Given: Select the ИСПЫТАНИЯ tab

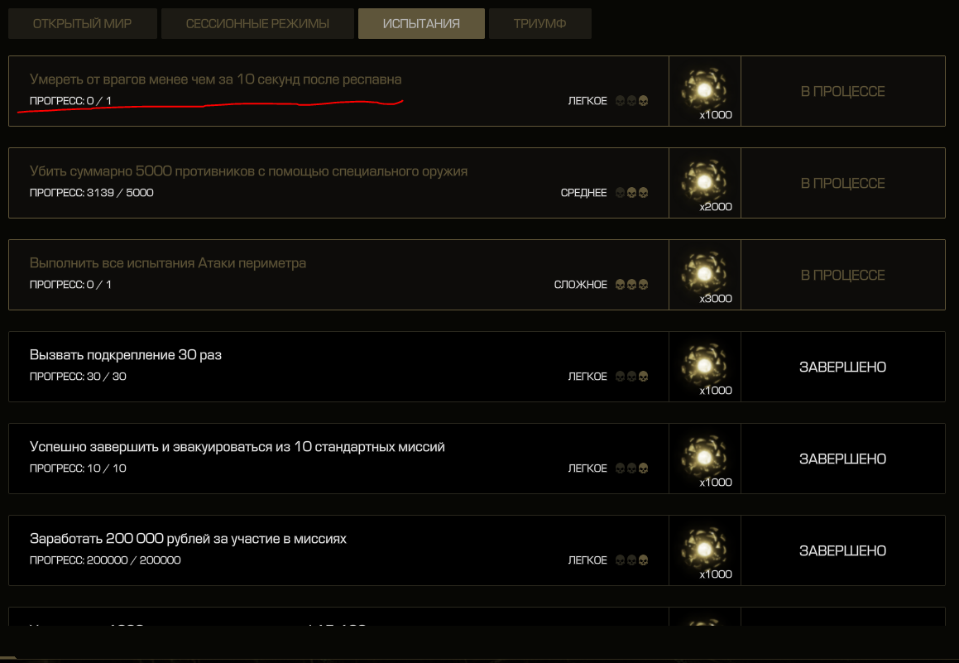Looking at the screenshot, I should (x=421, y=24).
